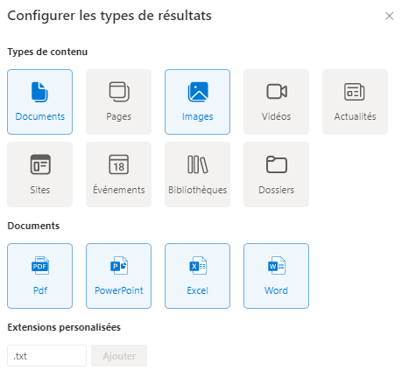Focus the .txt custom extension field

coord(46,356)
